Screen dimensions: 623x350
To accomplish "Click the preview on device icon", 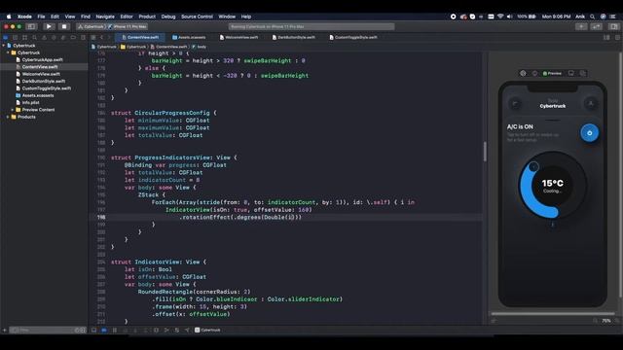I will point(571,74).
